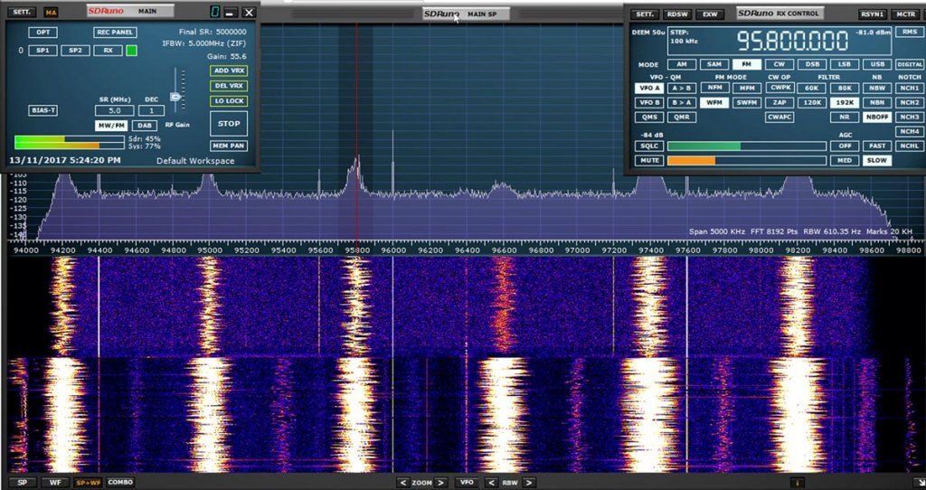Image resolution: width=926 pixels, height=490 pixels.
Task: Click the MCTR button
Action: (905, 14)
